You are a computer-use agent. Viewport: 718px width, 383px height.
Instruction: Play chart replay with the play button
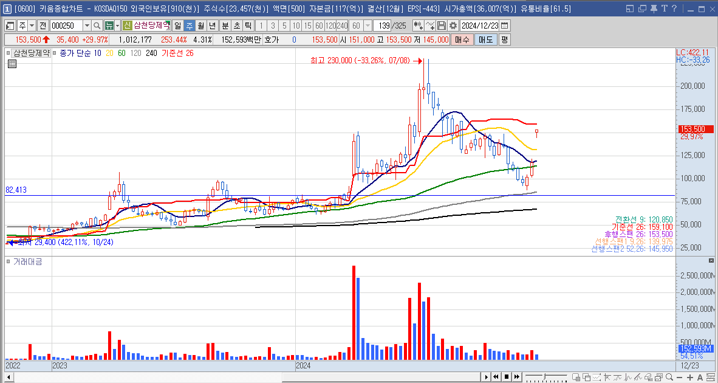(x=487, y=377)
